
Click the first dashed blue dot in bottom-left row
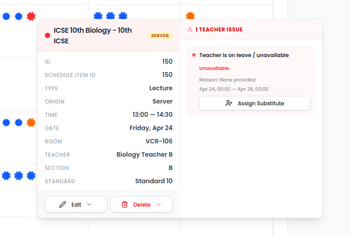pyautogui.click(x=6, y=176)
